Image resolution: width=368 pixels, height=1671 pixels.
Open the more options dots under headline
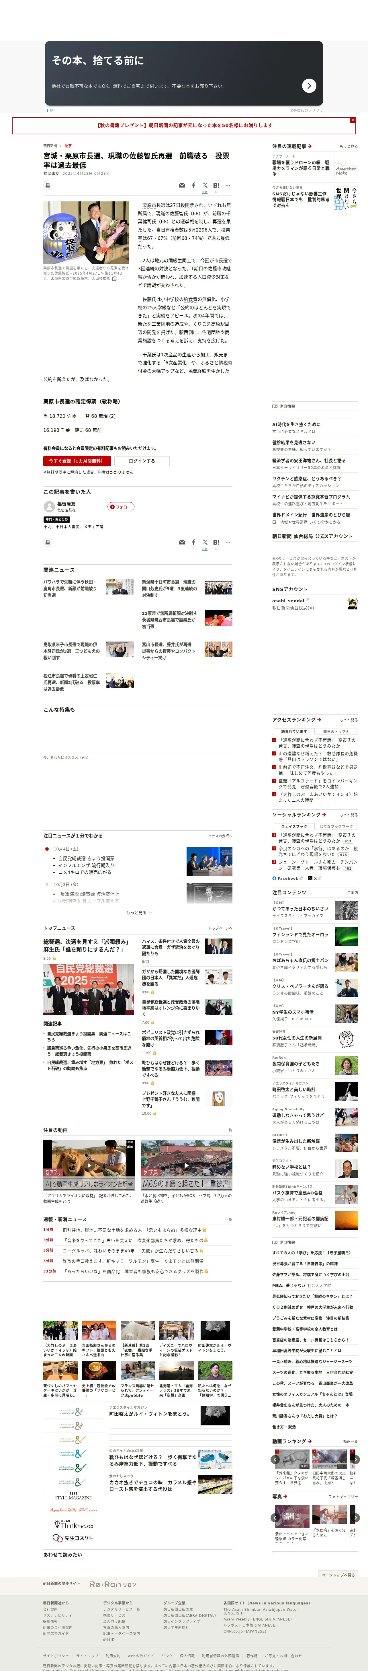[227, 186]
